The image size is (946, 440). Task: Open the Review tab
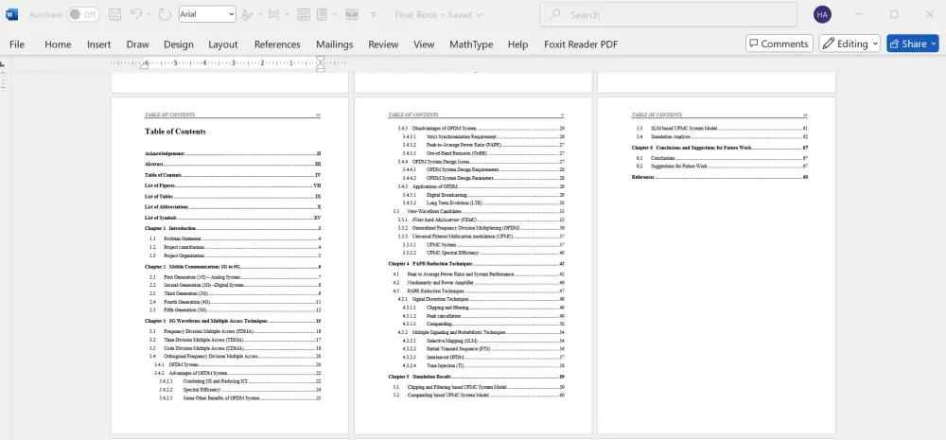(383, 44)
